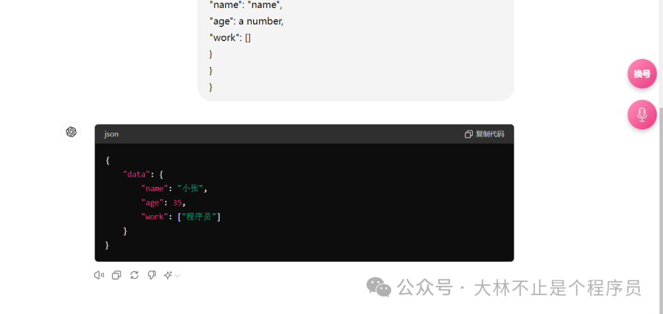Click the read aloud speaker icon
The width and height of the screenshot is (663, 314).
click(x=99, y=275)
